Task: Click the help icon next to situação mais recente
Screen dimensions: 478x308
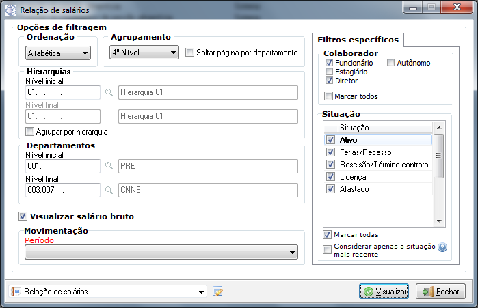Action: click(442, 247)
